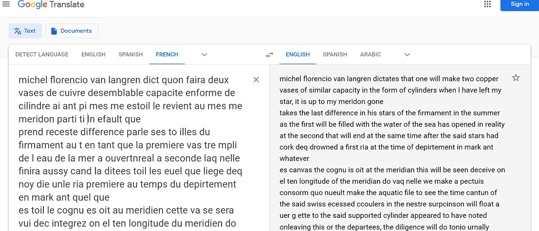This screenshot has width=539, height=231.
Task: Clear the source text with X
Action: [x=256, y=80]
